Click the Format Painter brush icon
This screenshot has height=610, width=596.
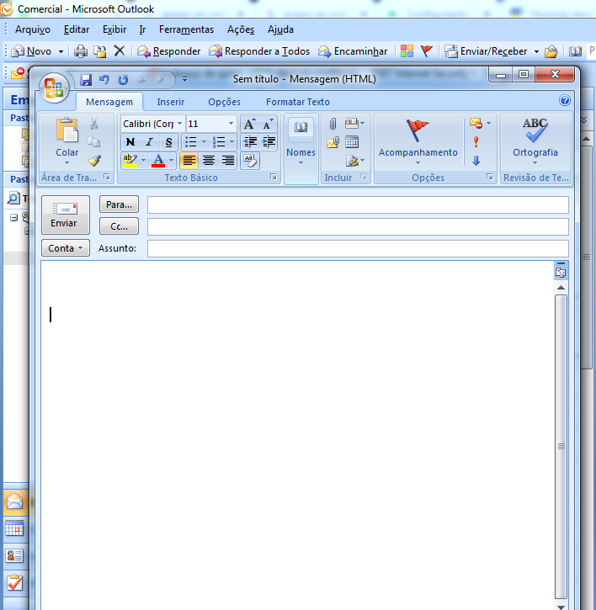[x=94, y=160]
